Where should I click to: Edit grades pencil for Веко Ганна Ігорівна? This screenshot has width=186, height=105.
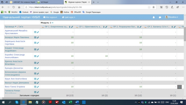click(x=38, y=87)
